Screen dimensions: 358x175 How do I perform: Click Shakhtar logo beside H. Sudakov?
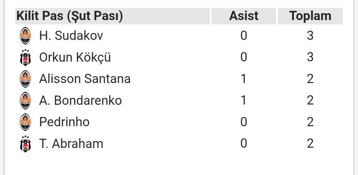[x=25, y=36]
